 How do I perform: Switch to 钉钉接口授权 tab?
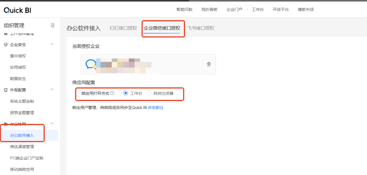(123, 28)
